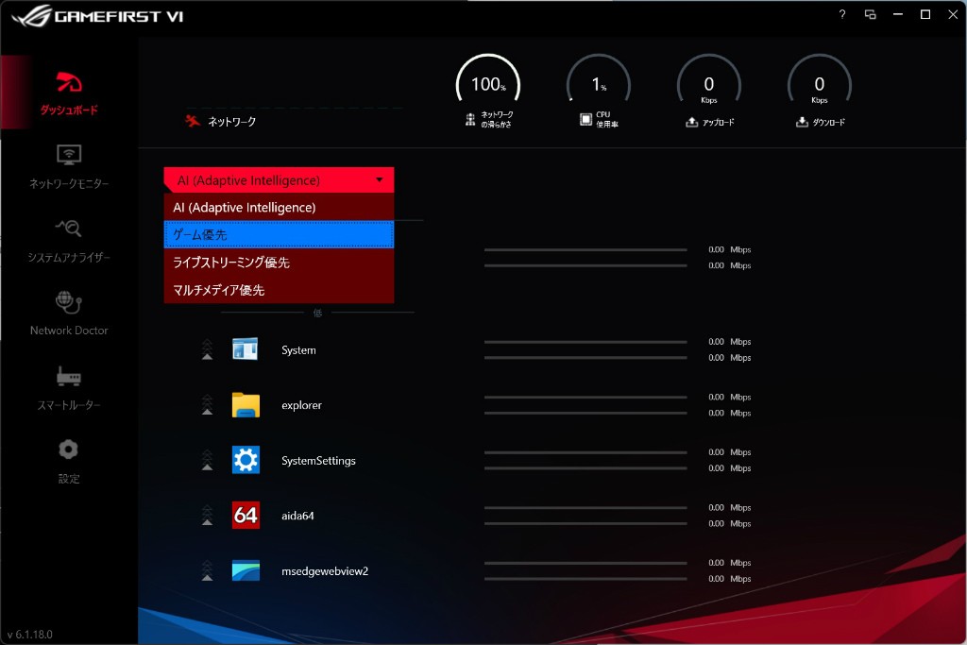Click the ネットワーク wrench icon
The width and height of the screenshot is (967, 645).
pos(193,121)
